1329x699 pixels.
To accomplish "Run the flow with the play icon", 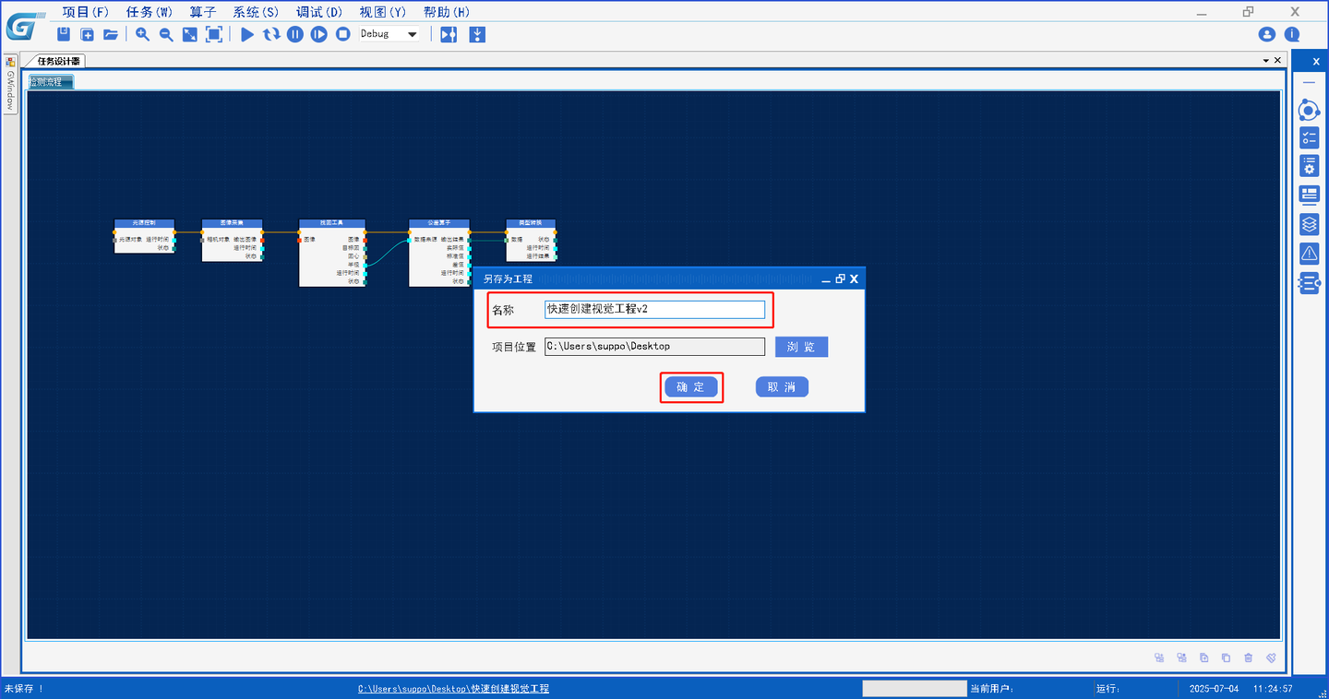I will [x=247, y=34].
